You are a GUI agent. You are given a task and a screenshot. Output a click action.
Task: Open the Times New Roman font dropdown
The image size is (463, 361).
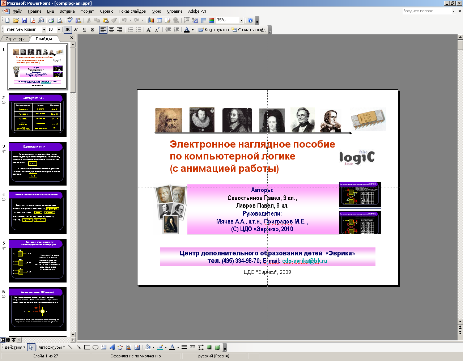coord(44,30)
